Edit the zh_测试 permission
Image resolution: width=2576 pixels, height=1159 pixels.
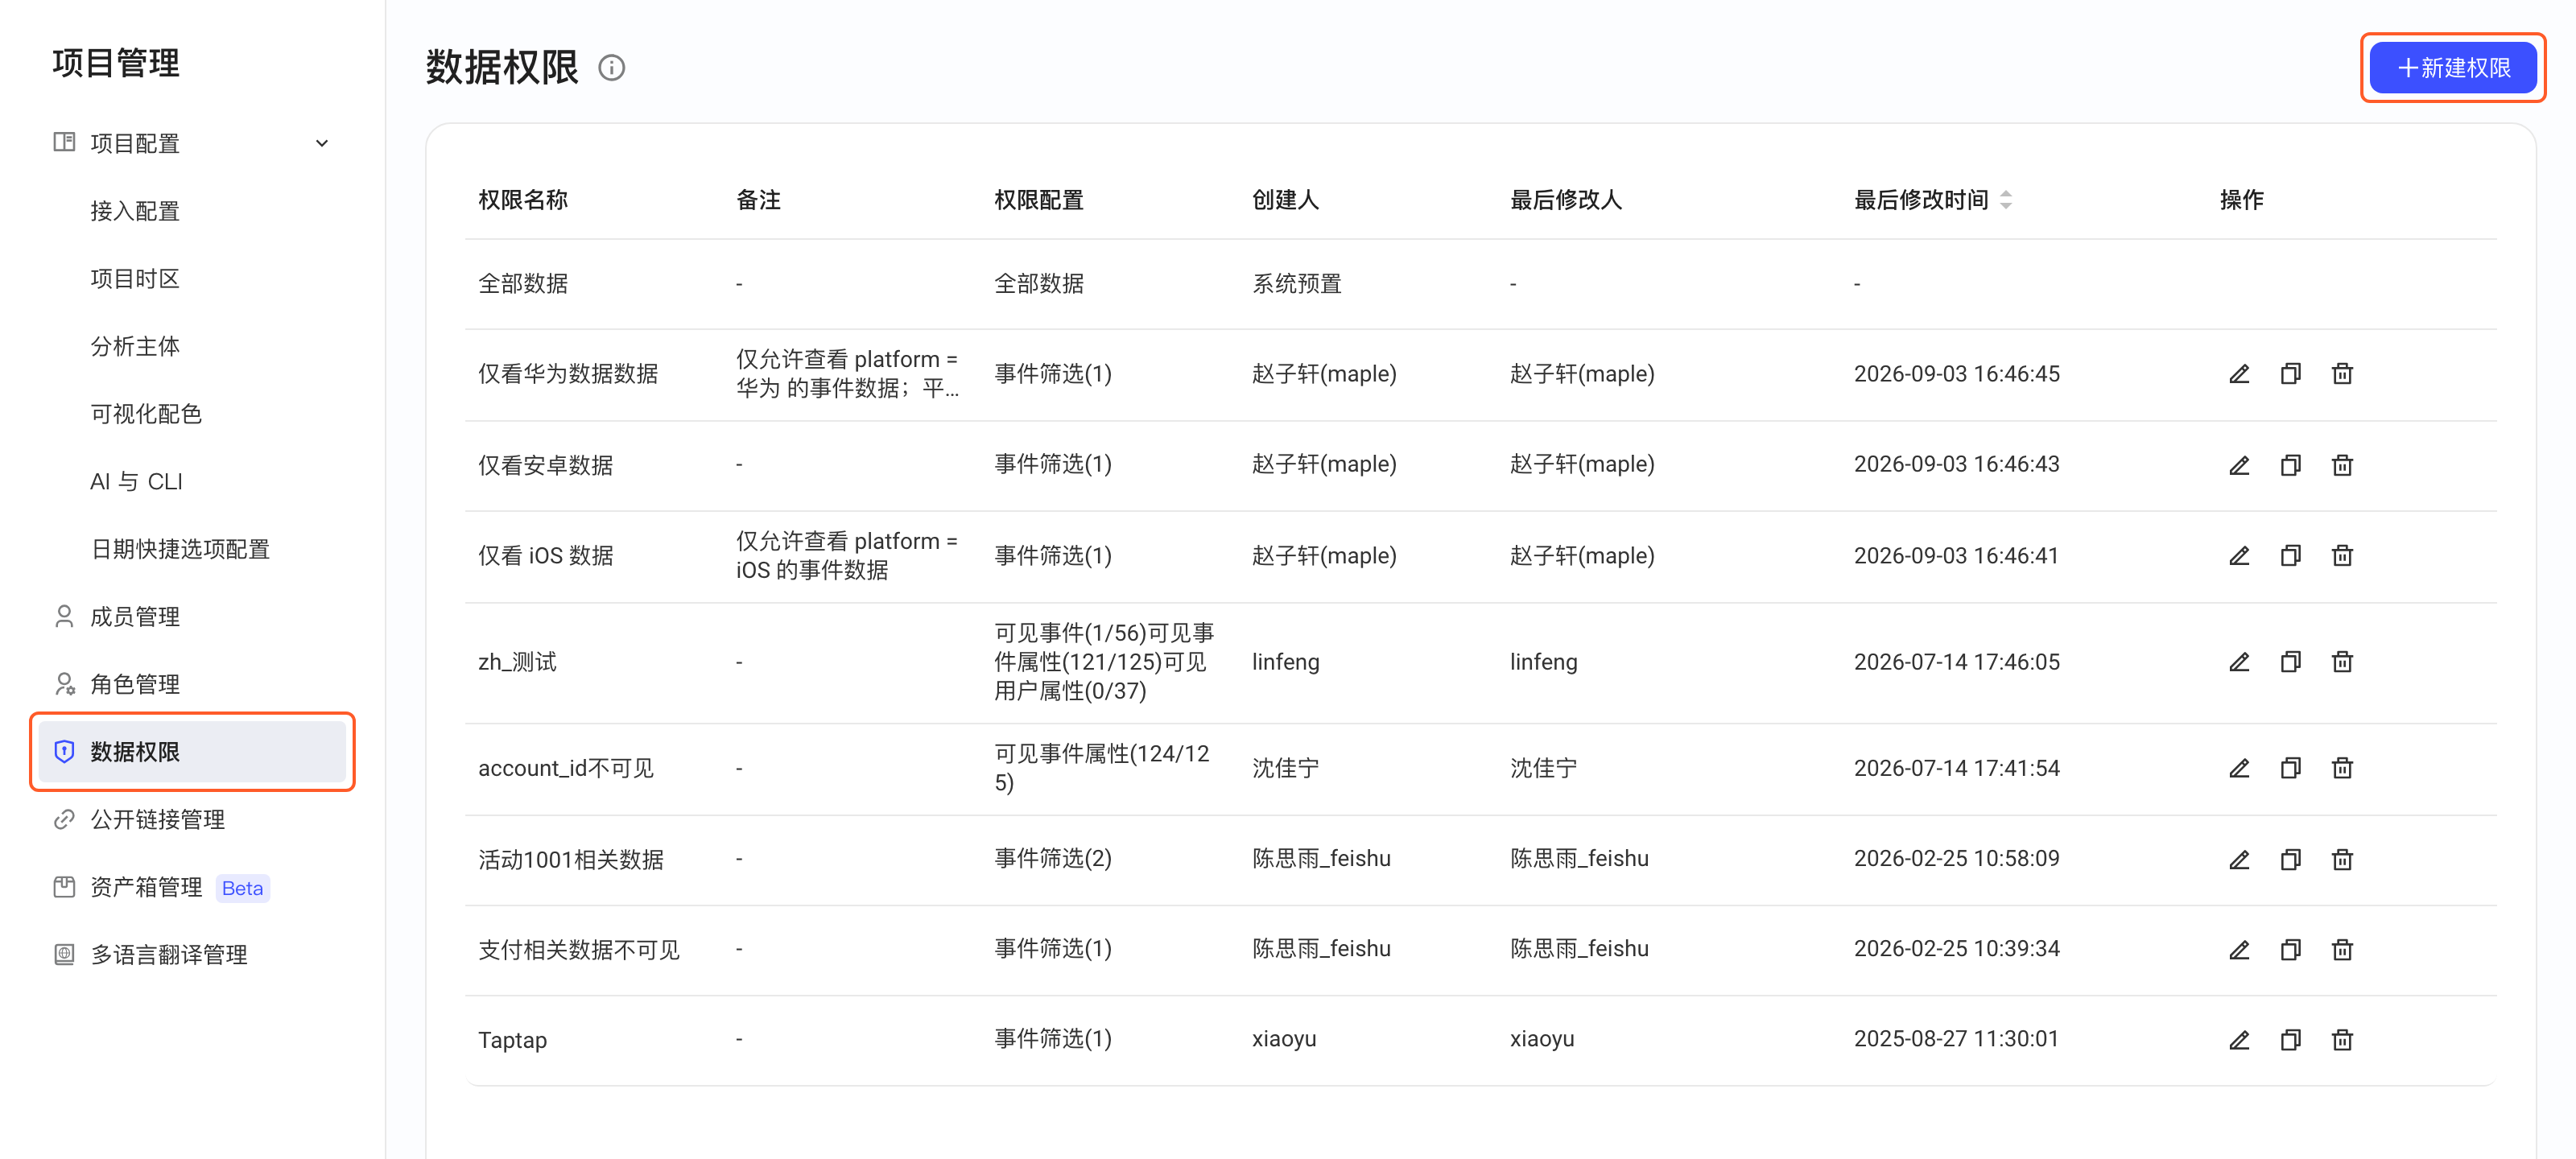[2239, 662]
